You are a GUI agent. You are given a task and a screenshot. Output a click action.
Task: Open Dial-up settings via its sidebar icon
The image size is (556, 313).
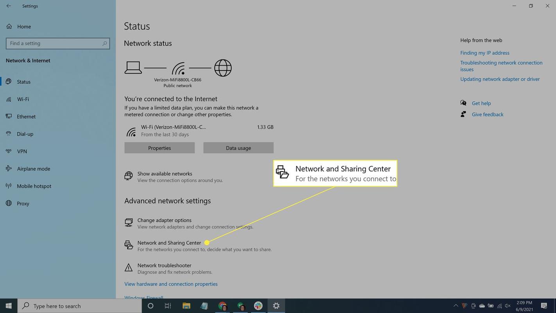(9, 133)
